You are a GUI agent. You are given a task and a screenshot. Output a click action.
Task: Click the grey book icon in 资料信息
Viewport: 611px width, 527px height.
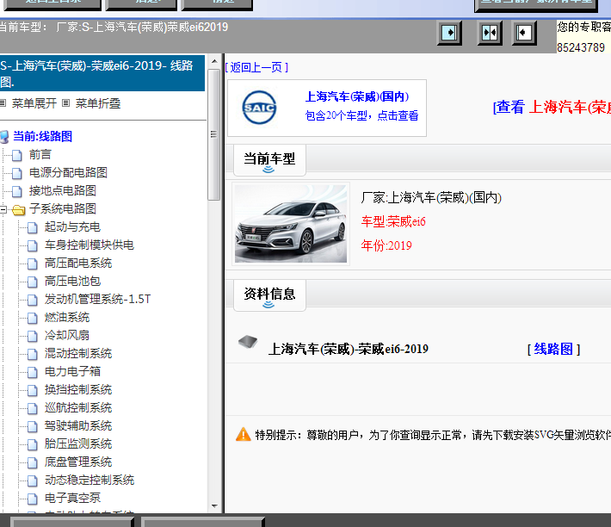click(248, 342)
